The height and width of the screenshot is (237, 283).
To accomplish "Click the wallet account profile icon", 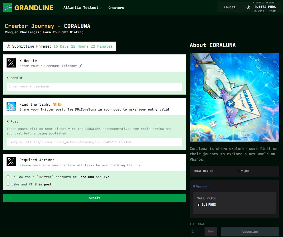I will [x=248, y=7].
